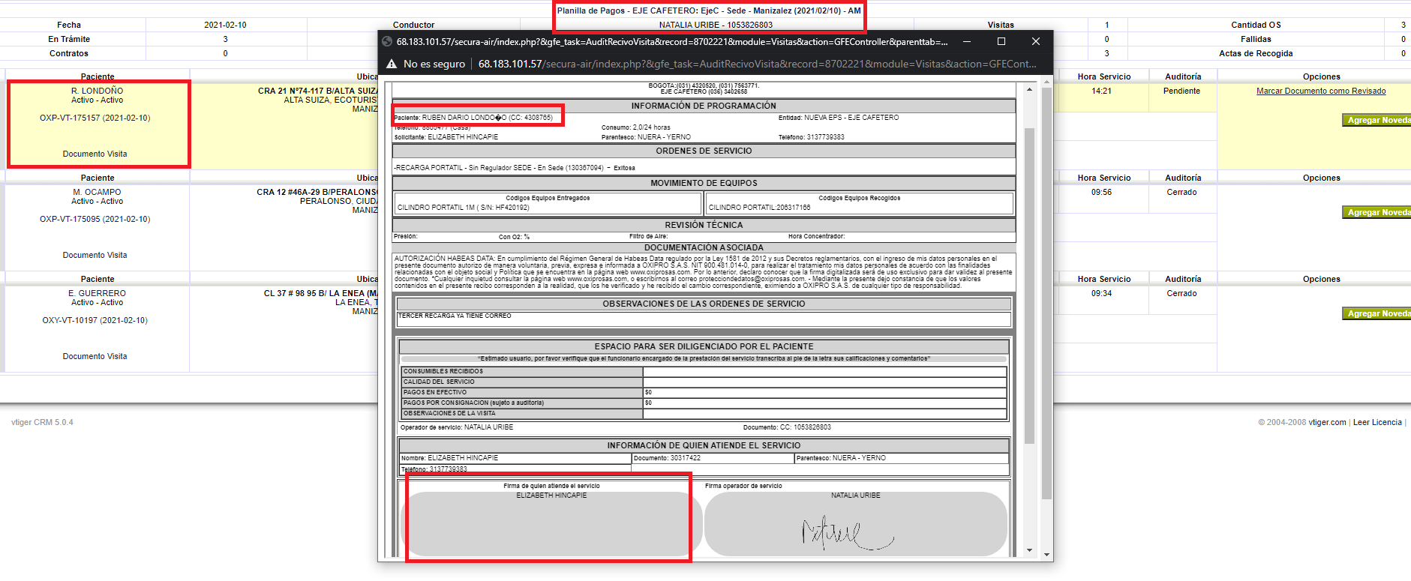Open 'Documento Visita' for M. OCAMPO
Image resolution: width=1411 pixels, height=581 pixels.
(x=95, y=256)
